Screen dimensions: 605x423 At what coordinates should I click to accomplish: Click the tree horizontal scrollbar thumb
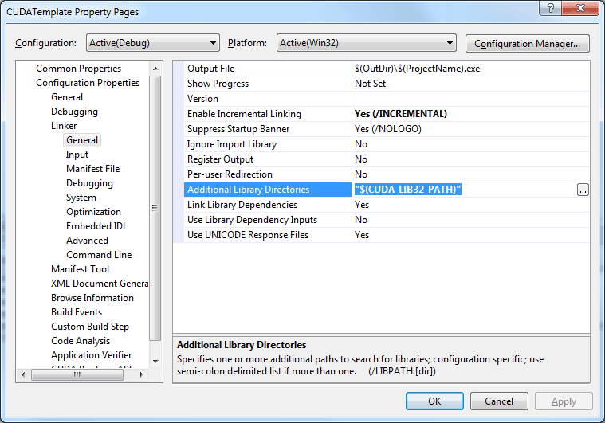77,374
